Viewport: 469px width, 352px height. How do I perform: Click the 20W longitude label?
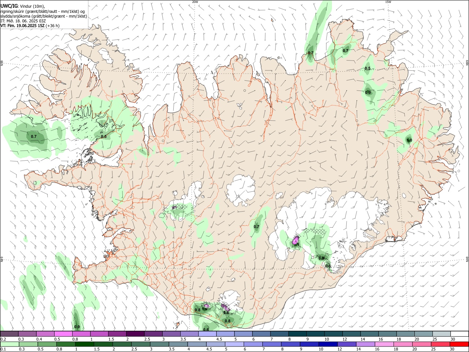click(x=195, y=2)
